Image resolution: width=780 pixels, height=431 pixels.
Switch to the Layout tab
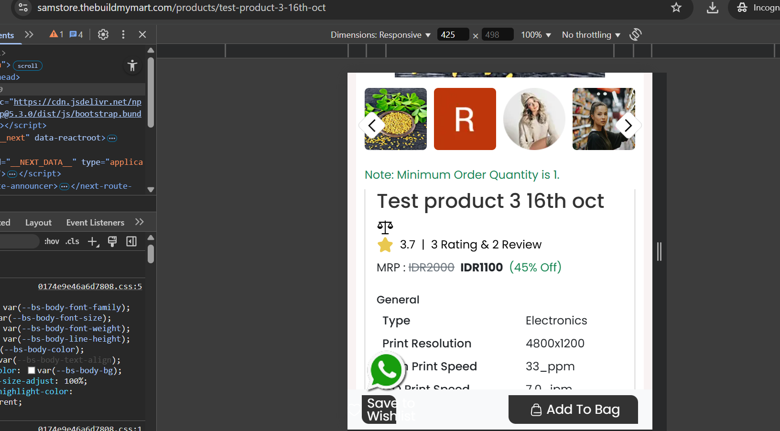point(38,223)
